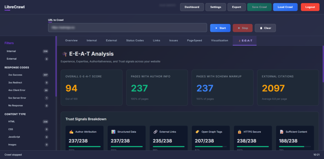
Task: Click the '238/238' HTTPS Secure value
Action: [246, 141]
